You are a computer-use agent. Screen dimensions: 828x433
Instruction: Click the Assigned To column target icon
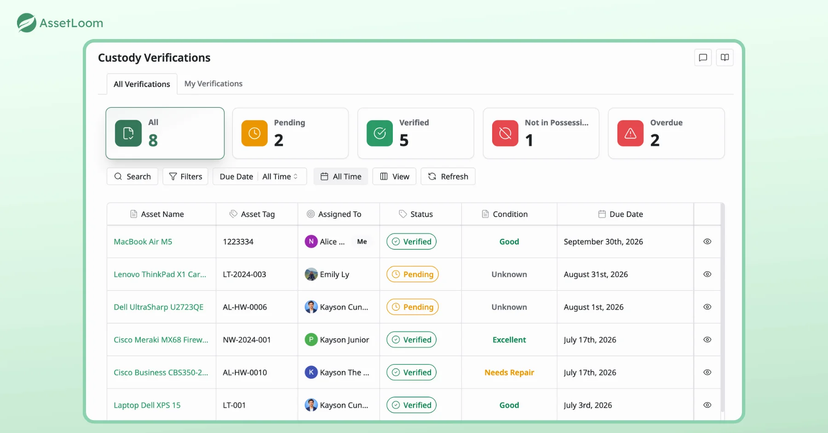click(x=310, y=214)
